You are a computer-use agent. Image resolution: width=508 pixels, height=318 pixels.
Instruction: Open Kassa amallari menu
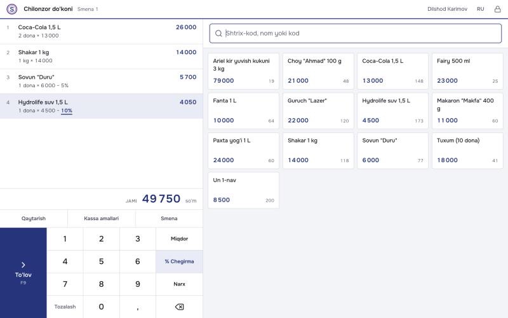pos(102,218)
